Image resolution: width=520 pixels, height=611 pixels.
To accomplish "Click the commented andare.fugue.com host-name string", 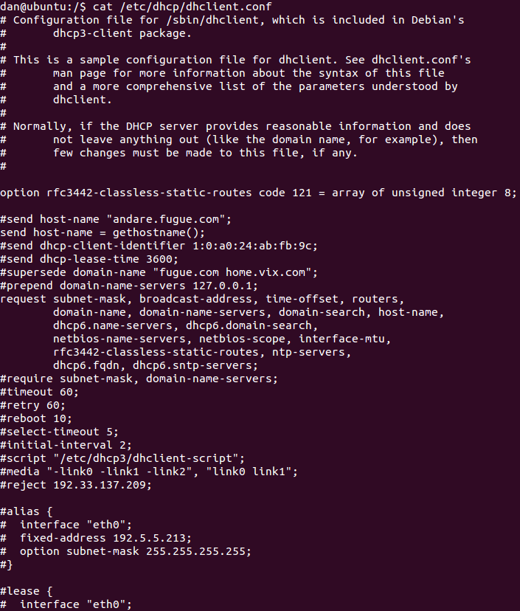I will (165, 219).
